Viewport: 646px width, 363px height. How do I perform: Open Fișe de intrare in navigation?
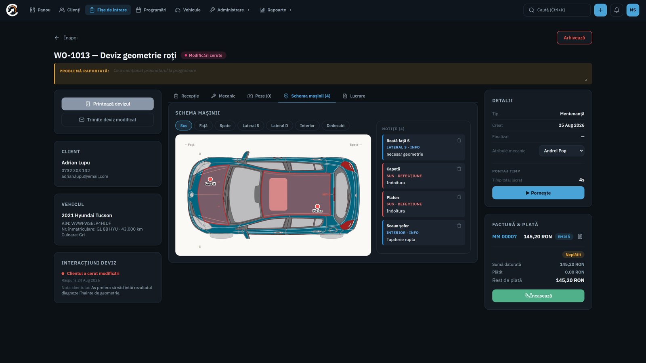point(108,10)
